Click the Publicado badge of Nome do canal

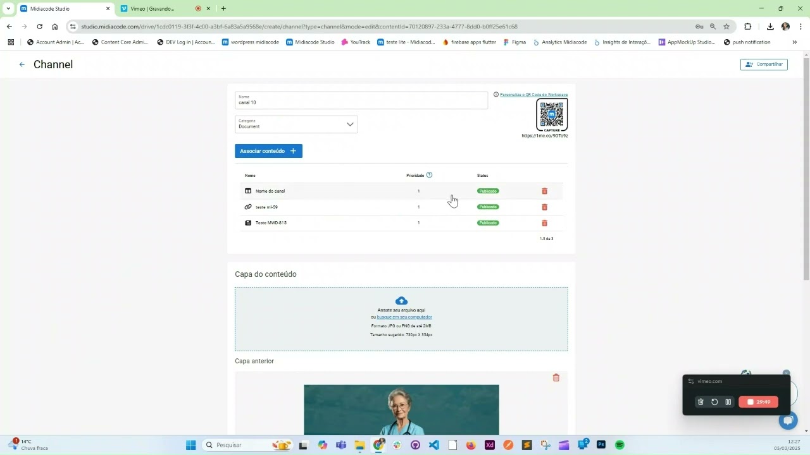(488, 191)
